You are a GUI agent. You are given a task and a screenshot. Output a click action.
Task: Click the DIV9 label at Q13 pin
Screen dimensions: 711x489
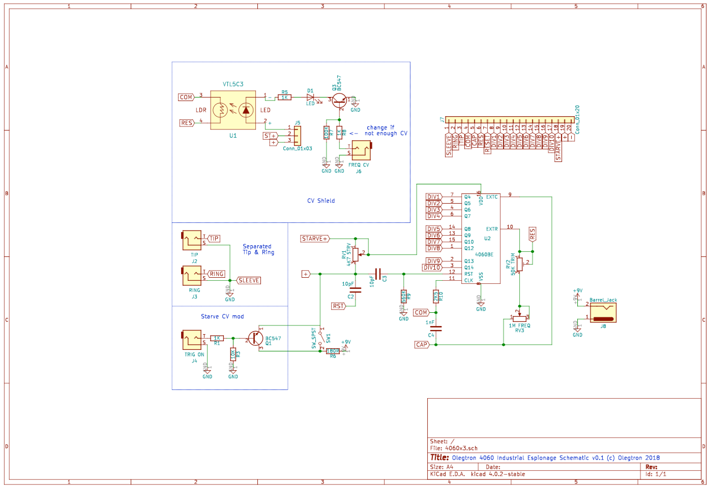(x=434, y=261)
